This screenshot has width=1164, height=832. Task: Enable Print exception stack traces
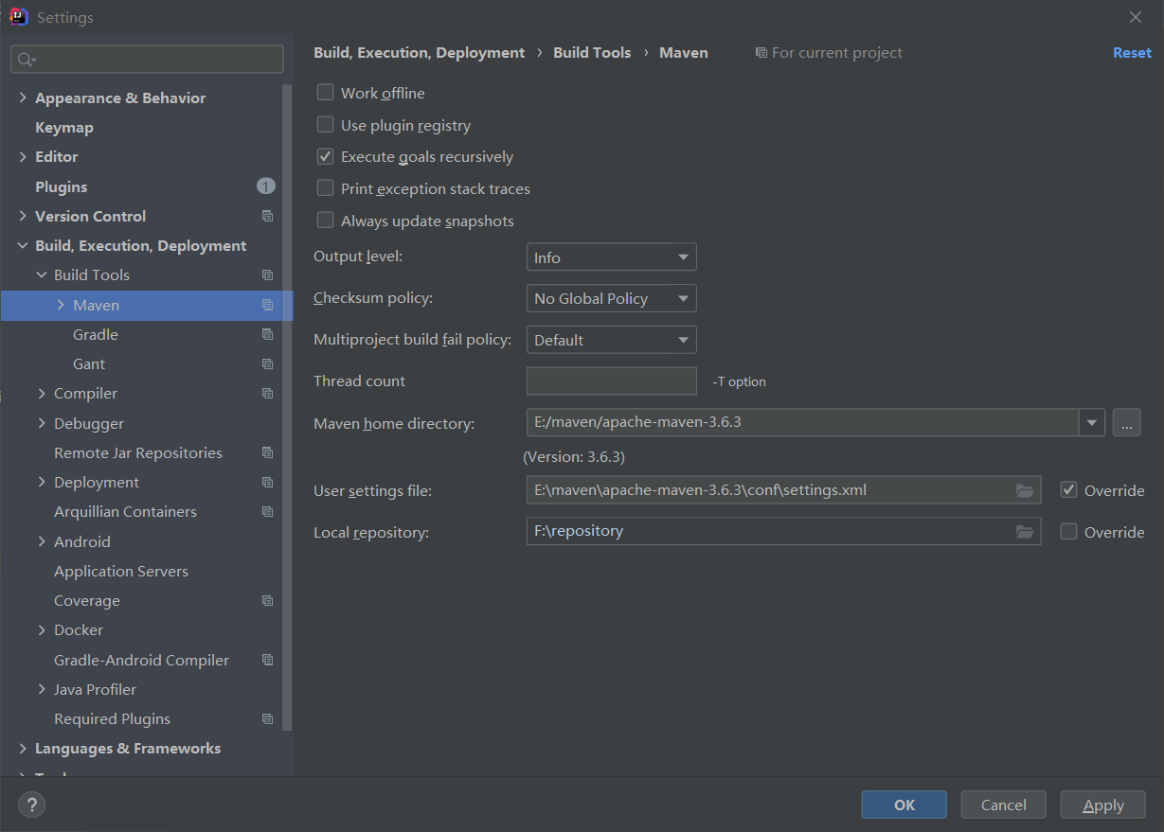(x=325, y=188)
